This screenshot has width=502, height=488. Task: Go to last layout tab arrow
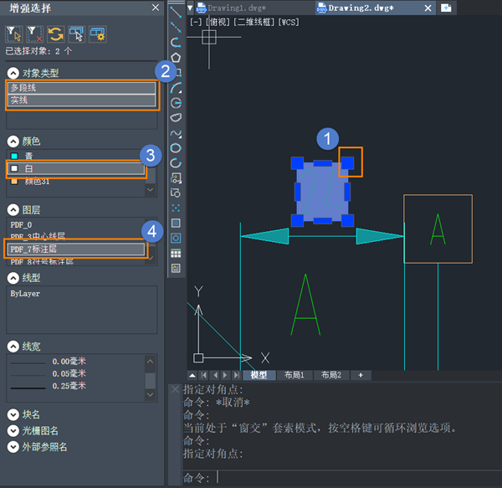(237, 375)
